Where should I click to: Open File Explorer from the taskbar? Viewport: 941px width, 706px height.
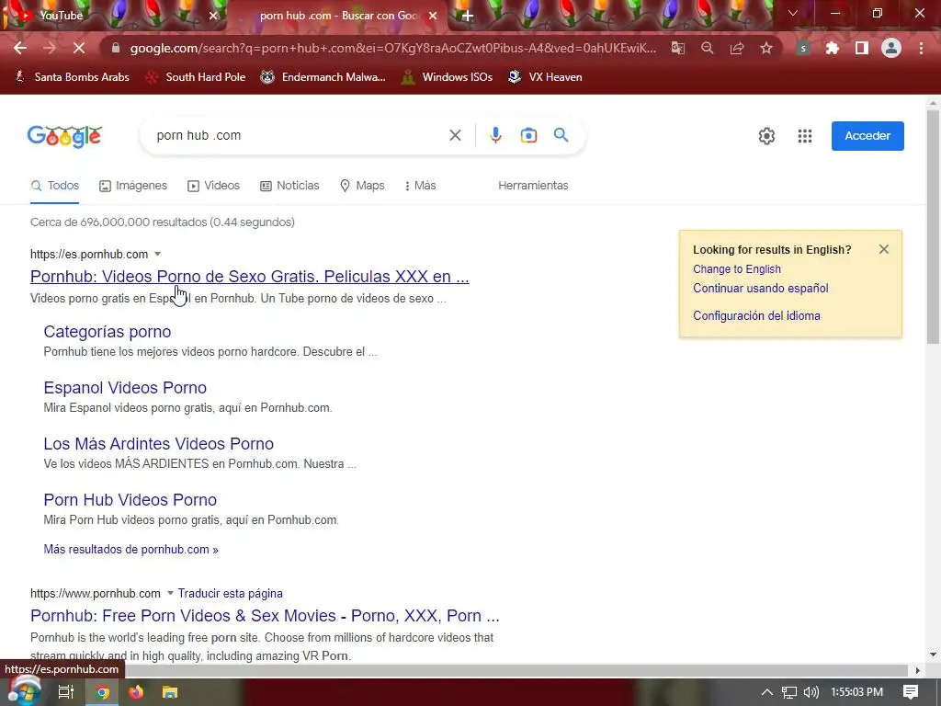click(x=170, y=692)
